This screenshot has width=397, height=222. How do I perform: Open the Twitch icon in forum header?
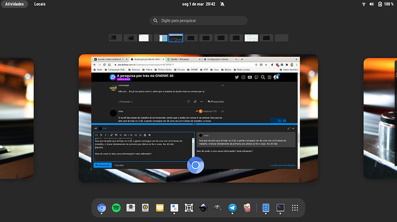coord(257,77)
